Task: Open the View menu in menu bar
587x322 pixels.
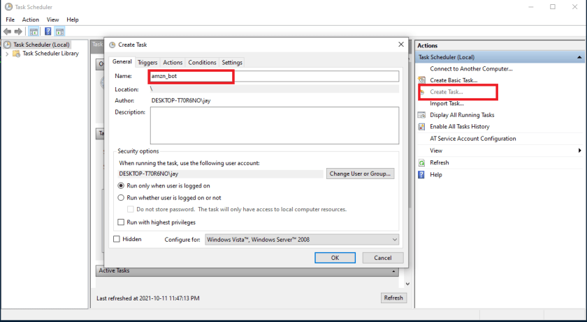Action: tap(53, 20)
